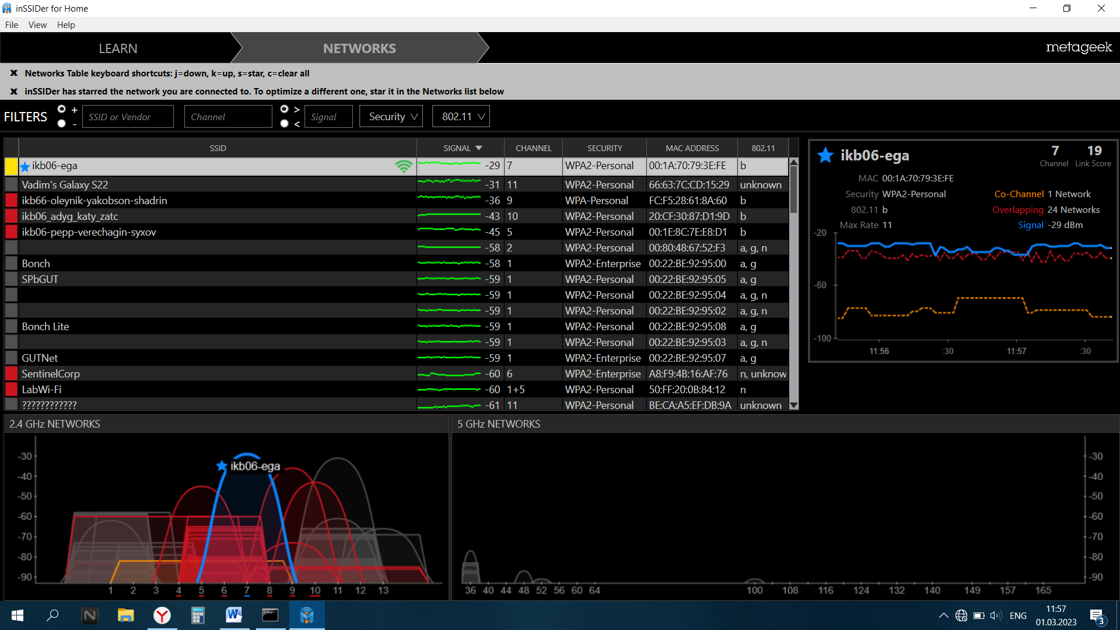
Task: Open command prompt from taskbar
Action: pyautogui.click(x=270, y=615)
